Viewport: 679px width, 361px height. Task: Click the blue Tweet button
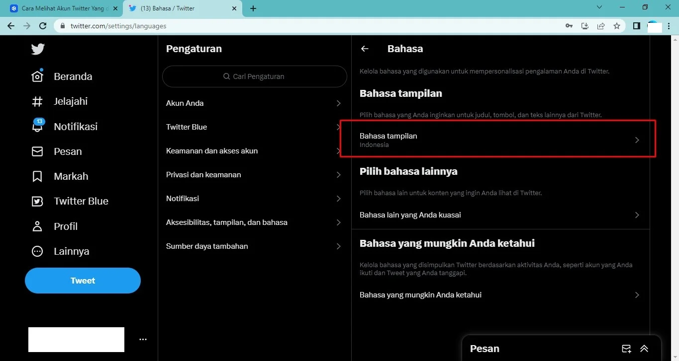pos(83,281)
